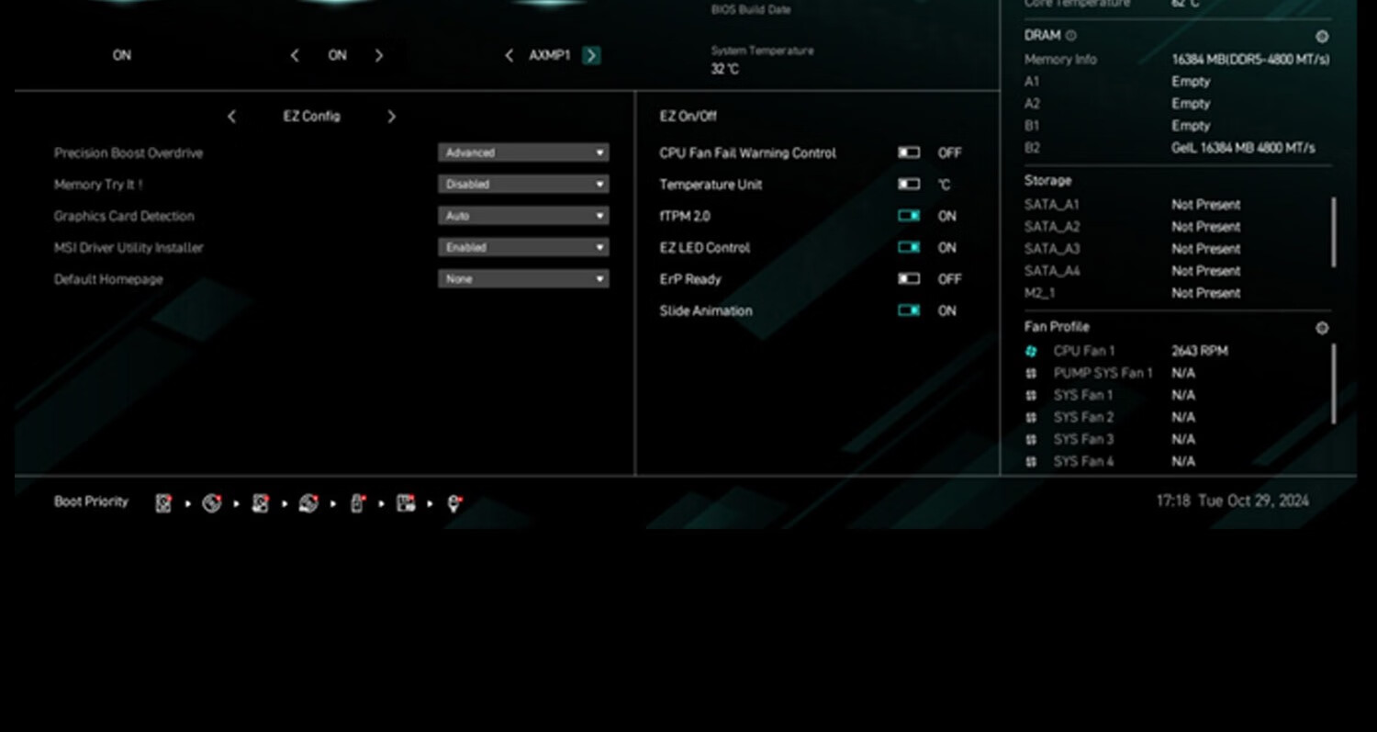Click the Fan Profile list scrollbar

1334,384
